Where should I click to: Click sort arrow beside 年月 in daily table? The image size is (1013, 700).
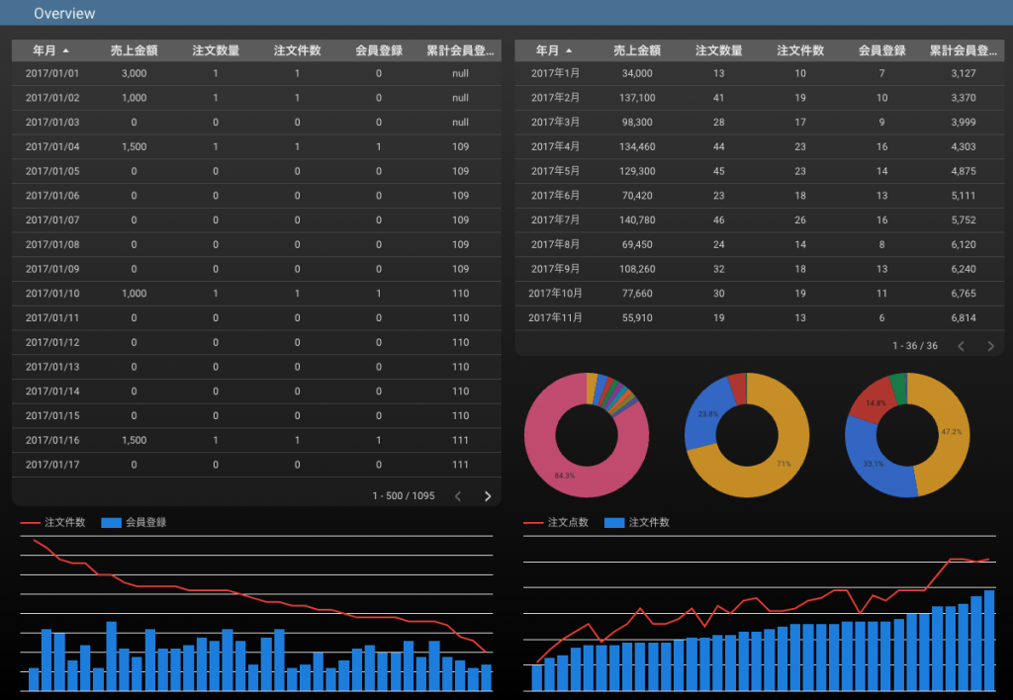pyautogui.click(x=66, y=50)
